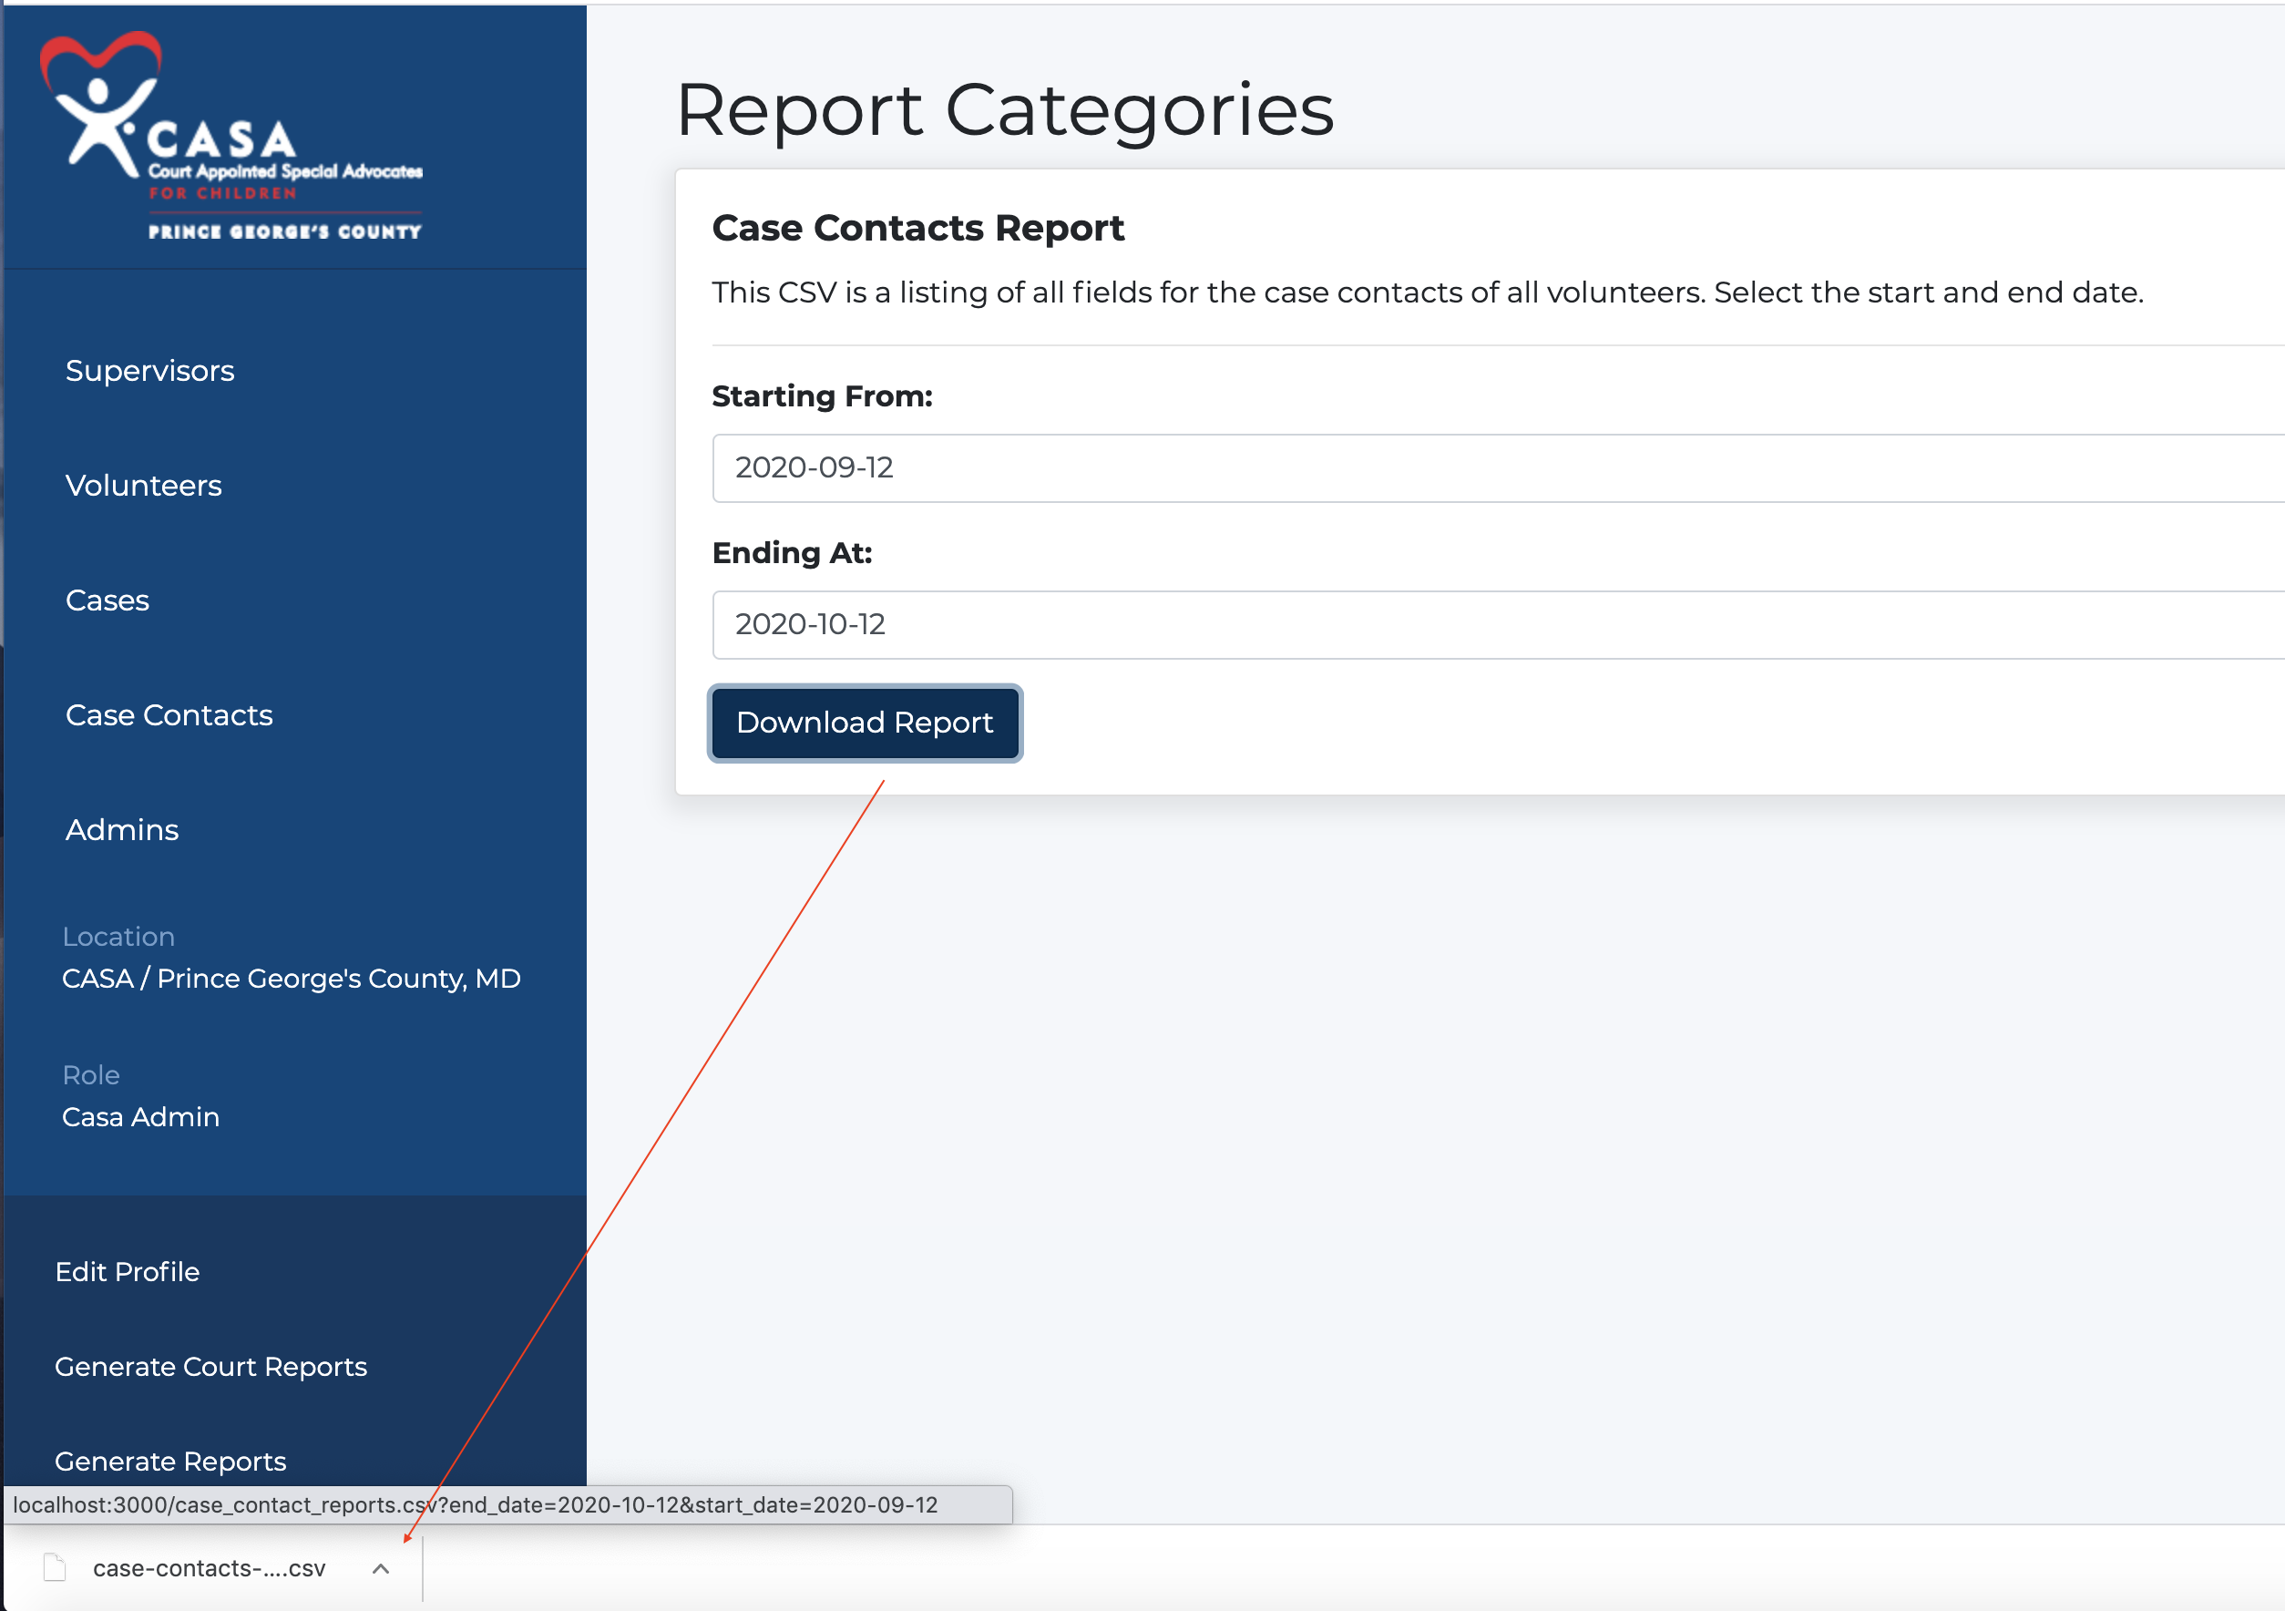Image resolution: width=2285 pixels, height=1611 pixels.
Task: Open the Supervisors page
Action: [x=149, y=370]
